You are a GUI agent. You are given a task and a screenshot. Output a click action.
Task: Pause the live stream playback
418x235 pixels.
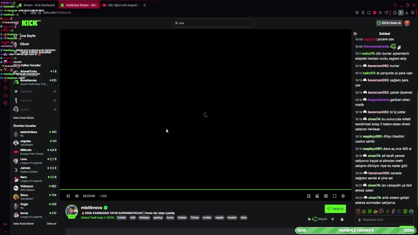click(x=68, y=196)
